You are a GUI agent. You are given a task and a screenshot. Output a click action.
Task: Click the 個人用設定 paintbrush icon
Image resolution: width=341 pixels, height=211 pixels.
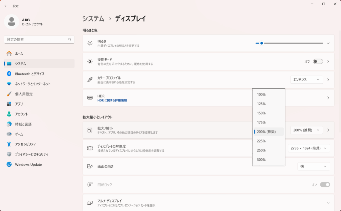coord(9,94)
